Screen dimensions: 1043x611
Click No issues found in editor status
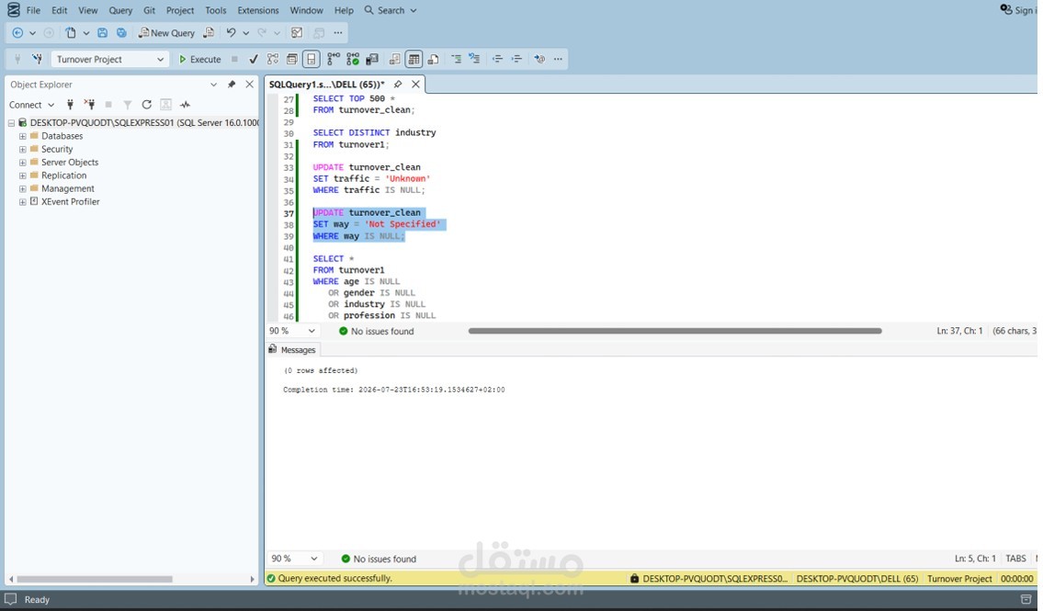pyautogui.click(x=377, y=331)
